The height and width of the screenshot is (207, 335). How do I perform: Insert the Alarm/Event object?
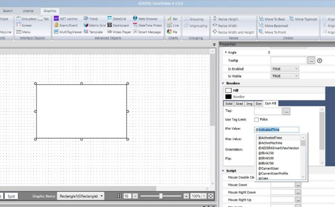[66, 25]
